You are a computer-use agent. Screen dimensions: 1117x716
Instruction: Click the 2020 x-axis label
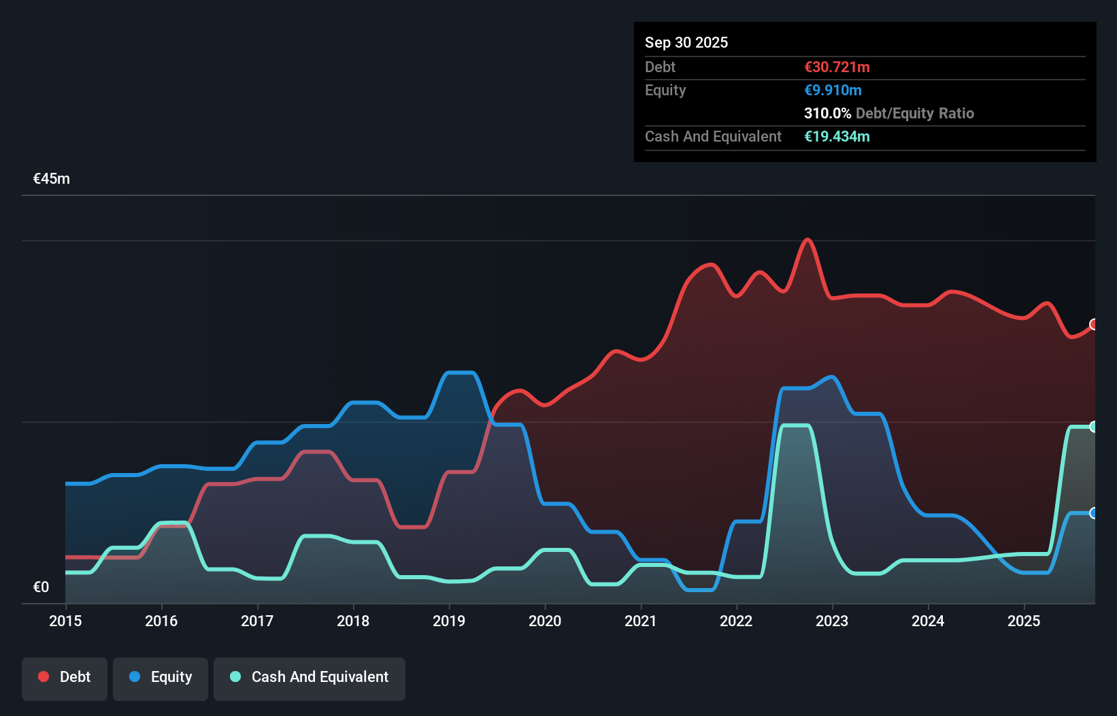pos(545,621)
